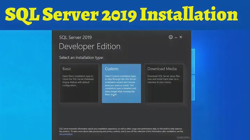Viewport: 250px width, 140px height.
Task: Click the smiley feedback icon
Action: point(170,37)
